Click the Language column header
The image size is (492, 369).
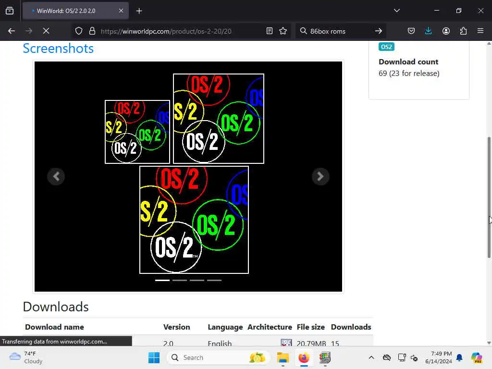pyautogui.click(x=225, y=327)
